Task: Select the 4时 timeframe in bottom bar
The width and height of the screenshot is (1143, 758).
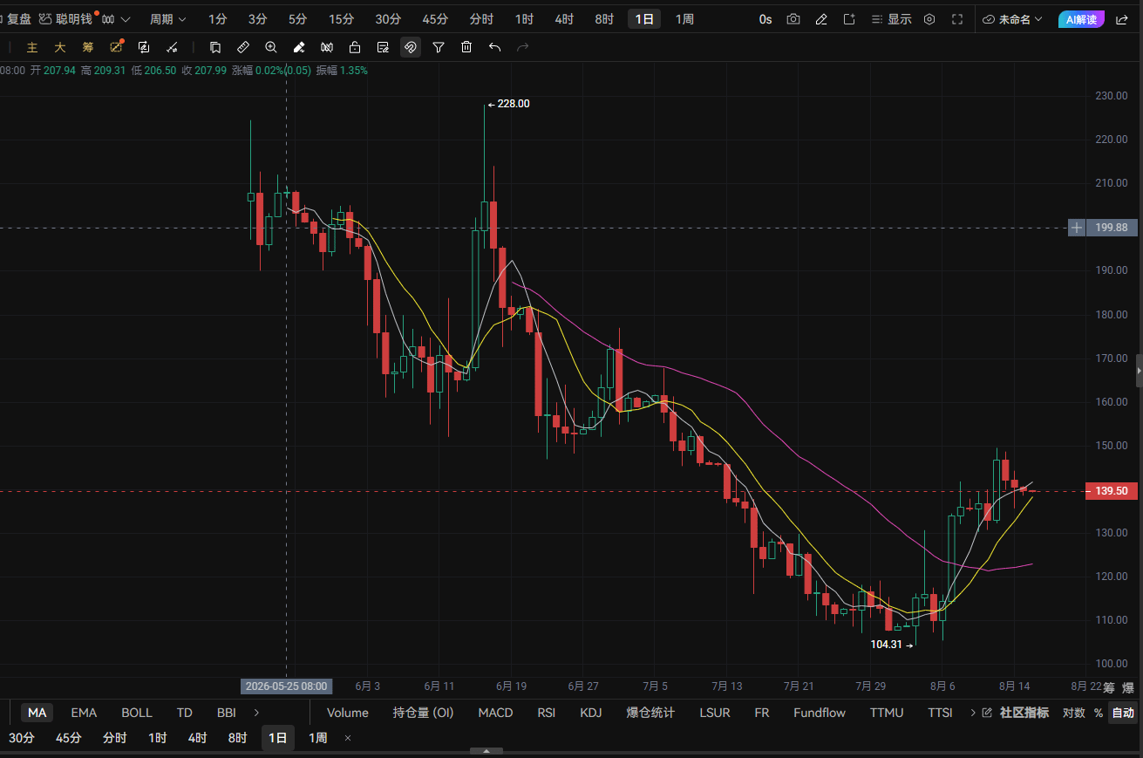Action: click(198, 738)
